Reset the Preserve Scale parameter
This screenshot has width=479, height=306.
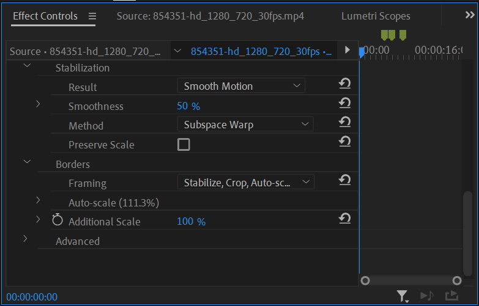pos(344,142)
